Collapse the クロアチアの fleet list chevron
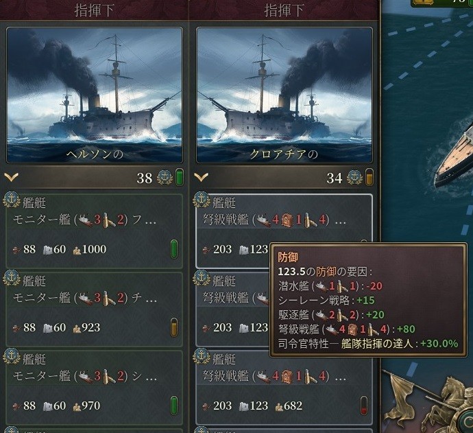The image size is (473, 433). [x=202, y=177]
